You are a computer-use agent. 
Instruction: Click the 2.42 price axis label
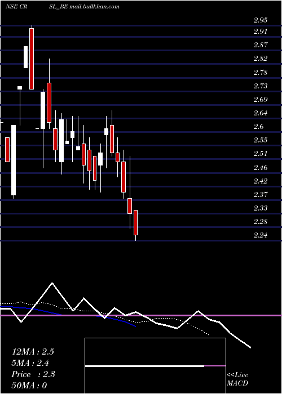coord(261,181)
